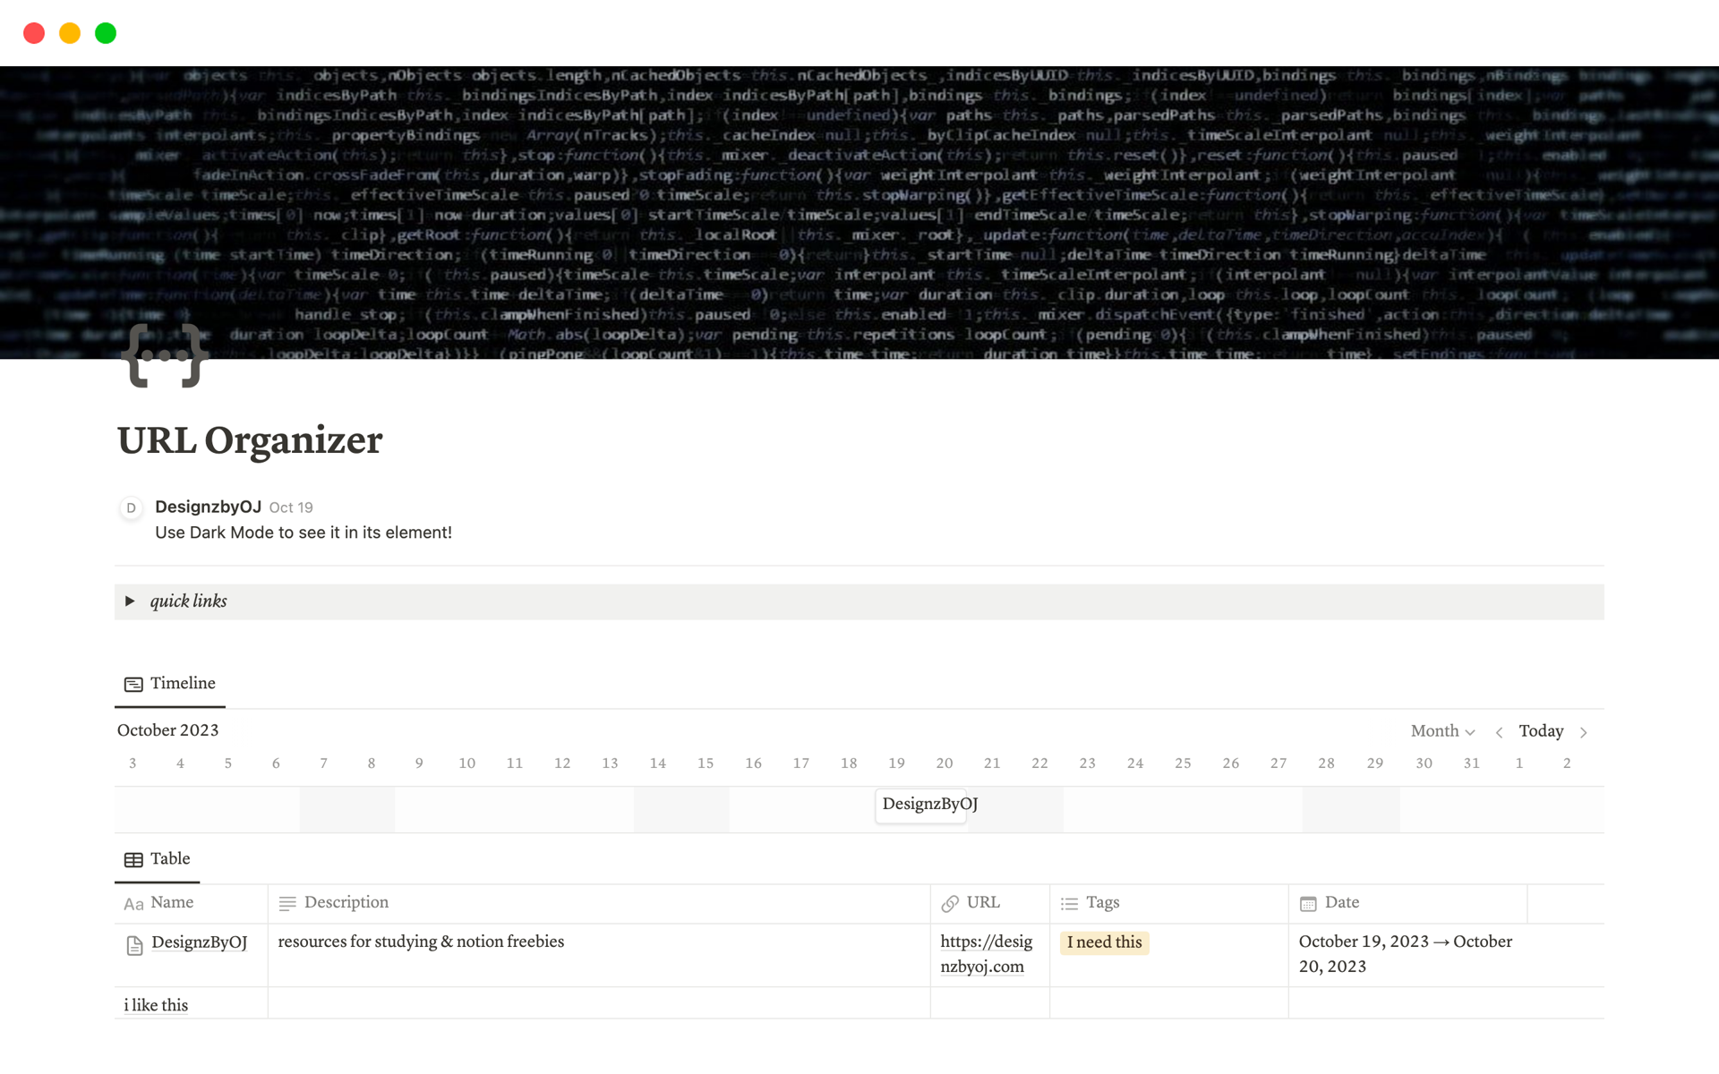The height and width of the screenshot is (1074, 1719).
Task: Expand the quick links section
Action: coord(131,601)
